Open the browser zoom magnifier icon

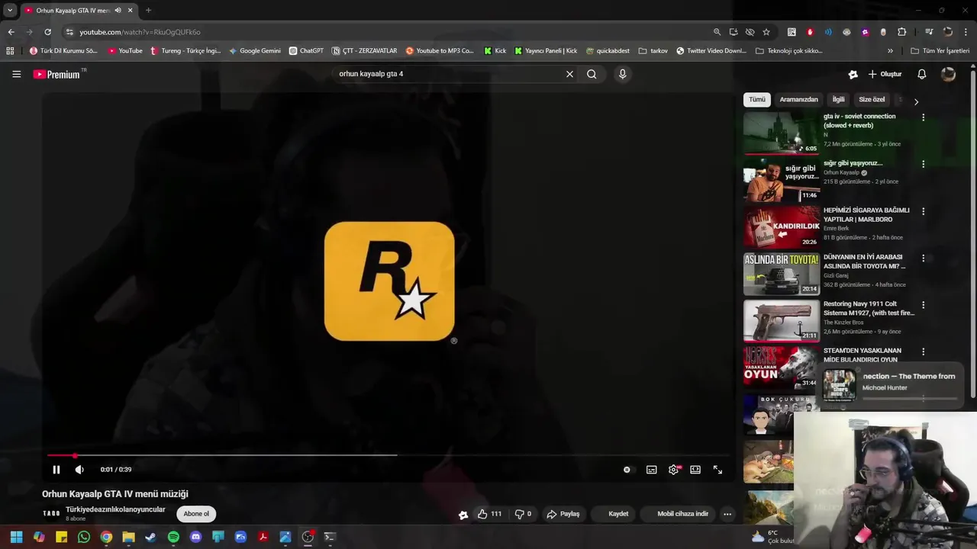click(x=717, y=32)
